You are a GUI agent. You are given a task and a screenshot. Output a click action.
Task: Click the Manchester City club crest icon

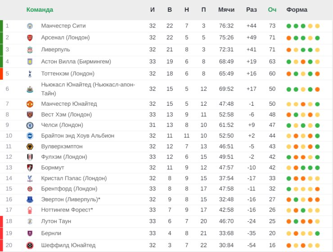pyautogui.click(x=30, y=26)
